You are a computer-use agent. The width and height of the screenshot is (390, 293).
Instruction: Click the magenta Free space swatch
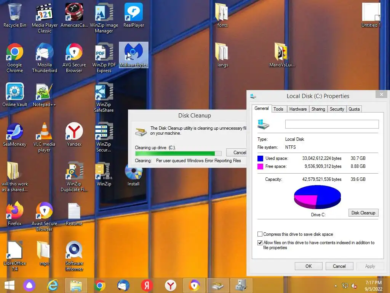click(x=260, y=166)
